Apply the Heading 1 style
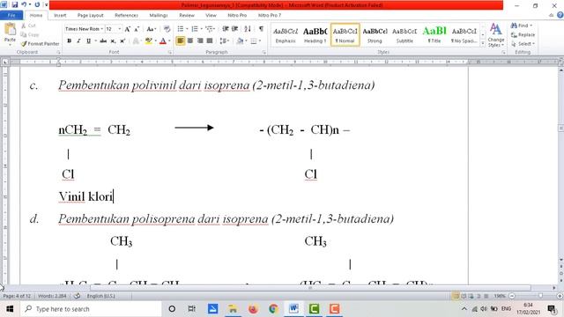 coord(315,35)
